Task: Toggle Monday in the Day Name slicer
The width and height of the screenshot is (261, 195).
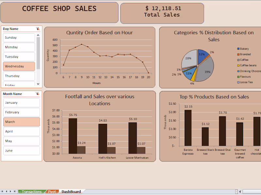Action: click(19, 47)
